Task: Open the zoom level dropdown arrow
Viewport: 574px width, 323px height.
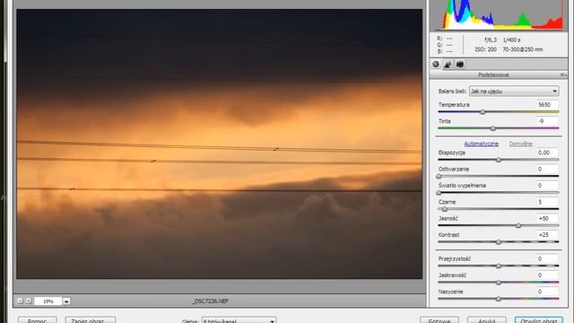Action: coord(66,301)
